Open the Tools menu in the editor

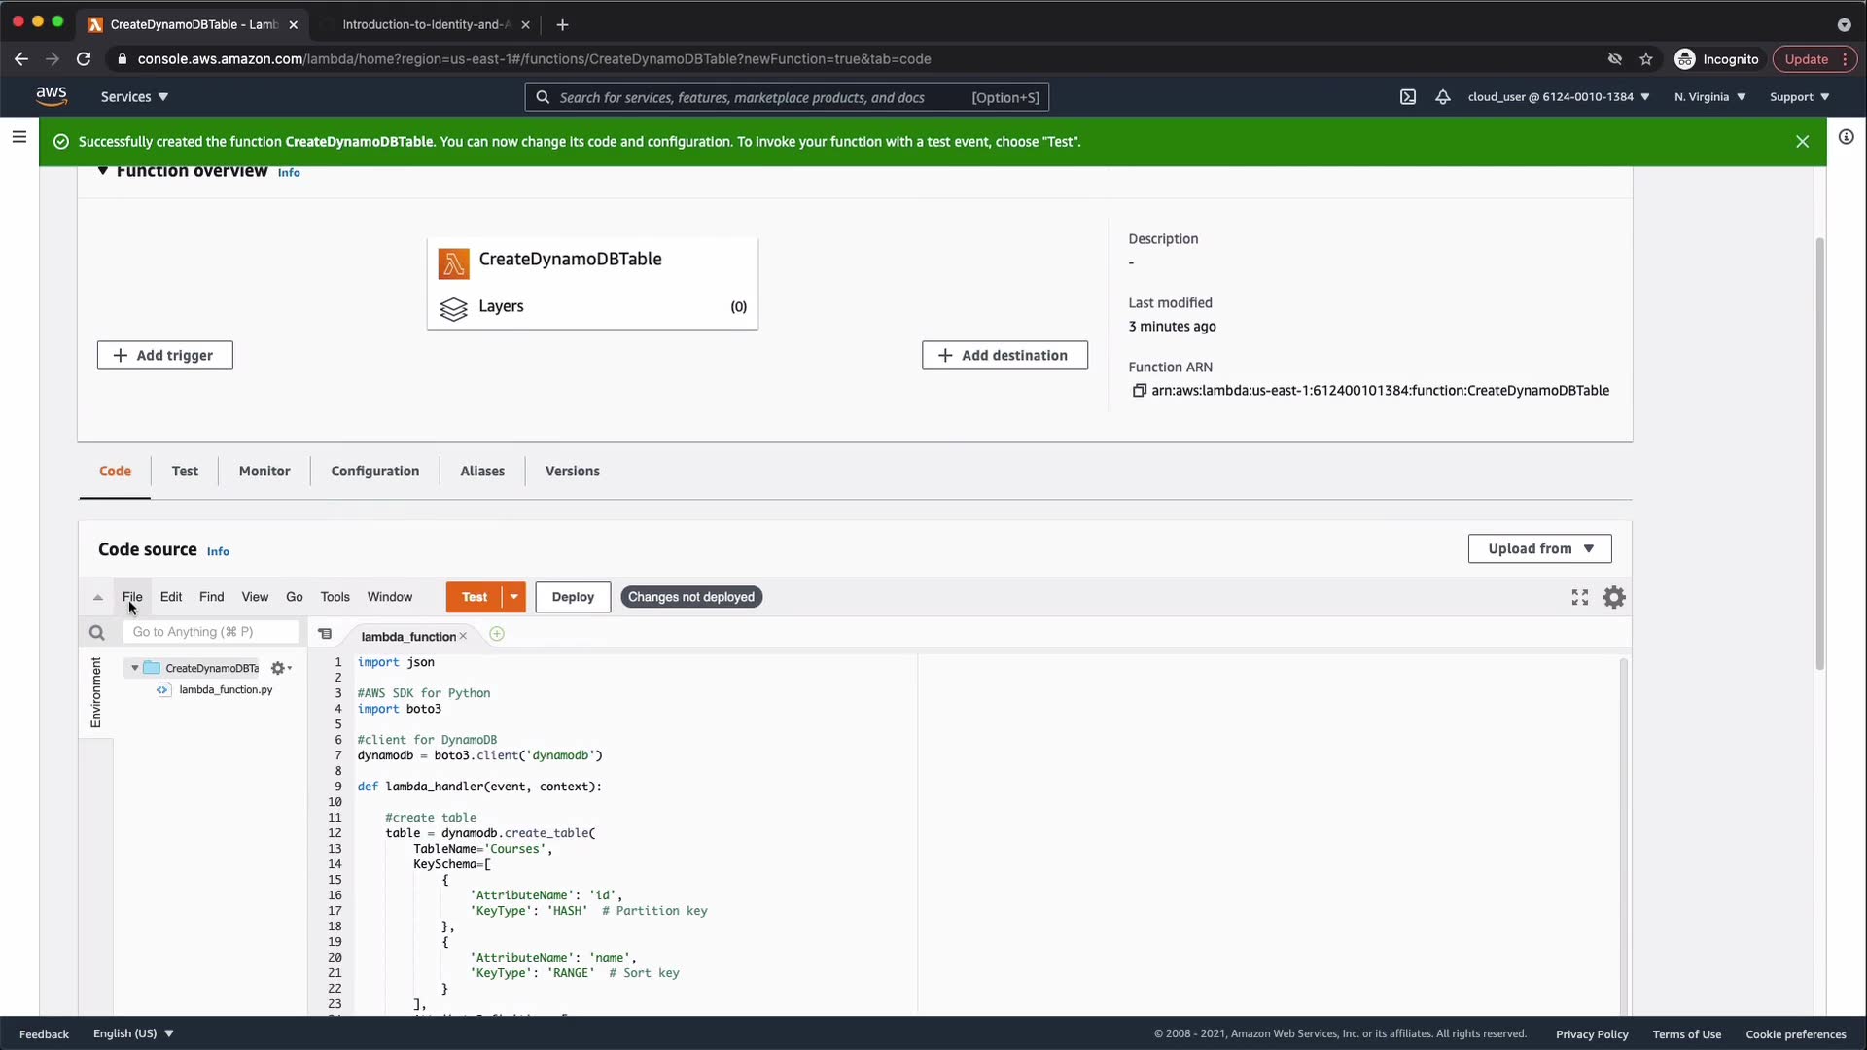[335, 597]
